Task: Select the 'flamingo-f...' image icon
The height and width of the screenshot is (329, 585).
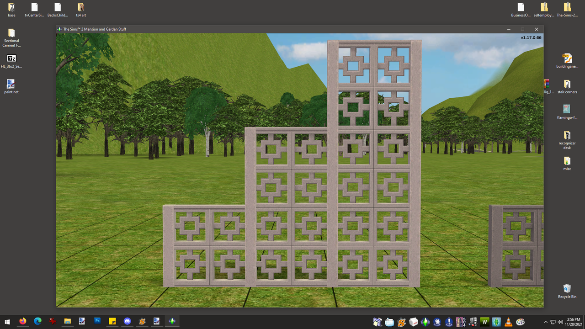Action: tap(567, 112)
